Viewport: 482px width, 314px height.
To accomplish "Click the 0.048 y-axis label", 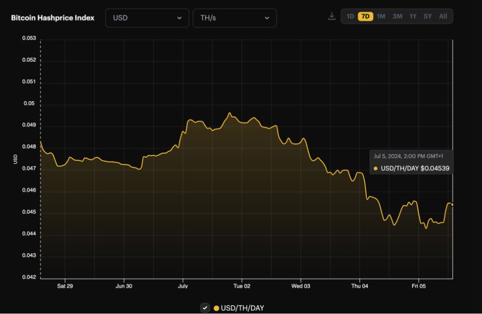I will coord(29,147).
